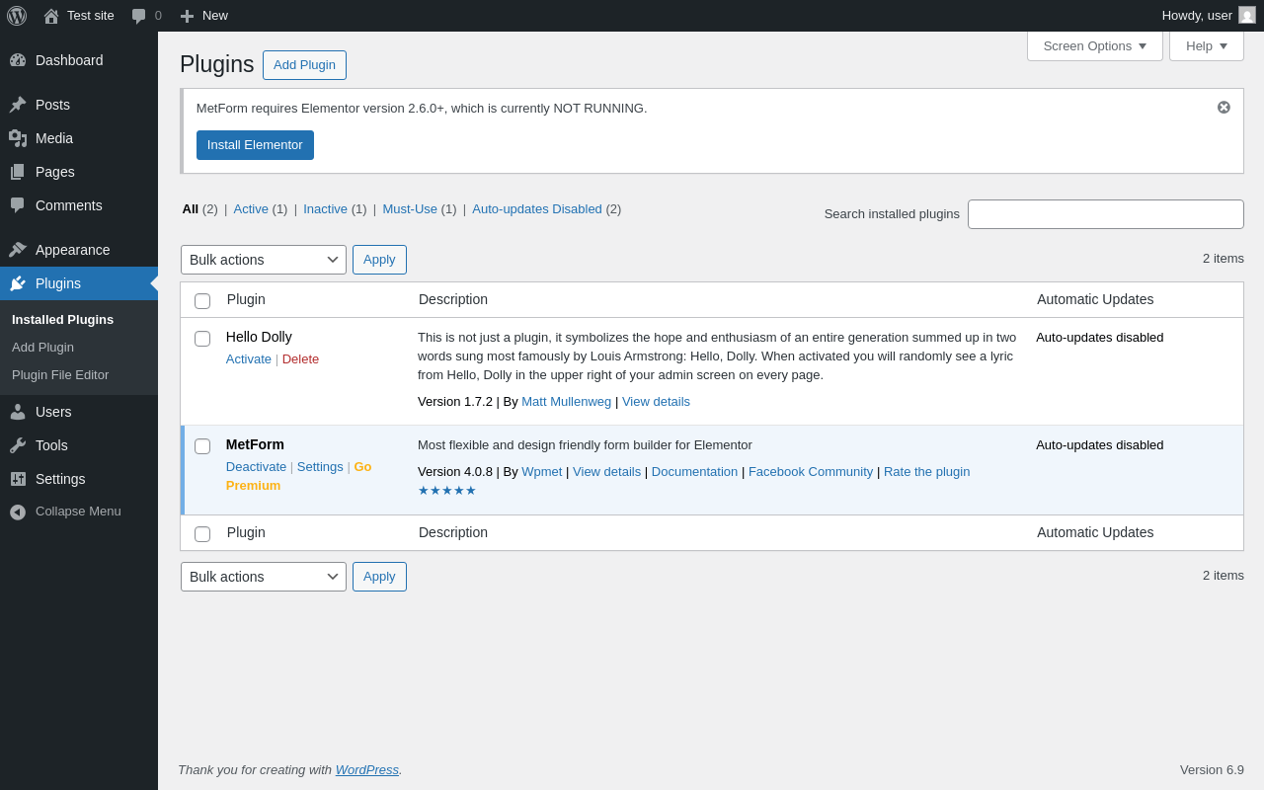The height and width of the screenshot is (790, 1264).
Task: Click the WordPress logo icon
Action: [17, 16]
